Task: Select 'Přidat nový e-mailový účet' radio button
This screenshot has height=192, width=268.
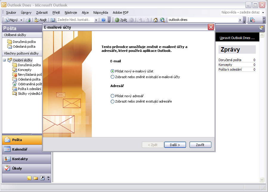Action: [x=112, y=71]
